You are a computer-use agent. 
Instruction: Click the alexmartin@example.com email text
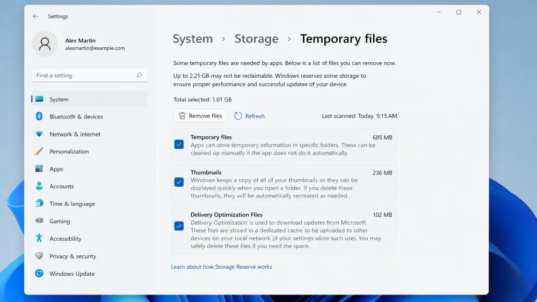(x=95, y=48)
